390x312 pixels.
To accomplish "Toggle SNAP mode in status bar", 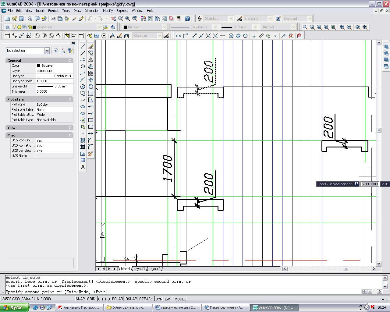I will 80,299.
